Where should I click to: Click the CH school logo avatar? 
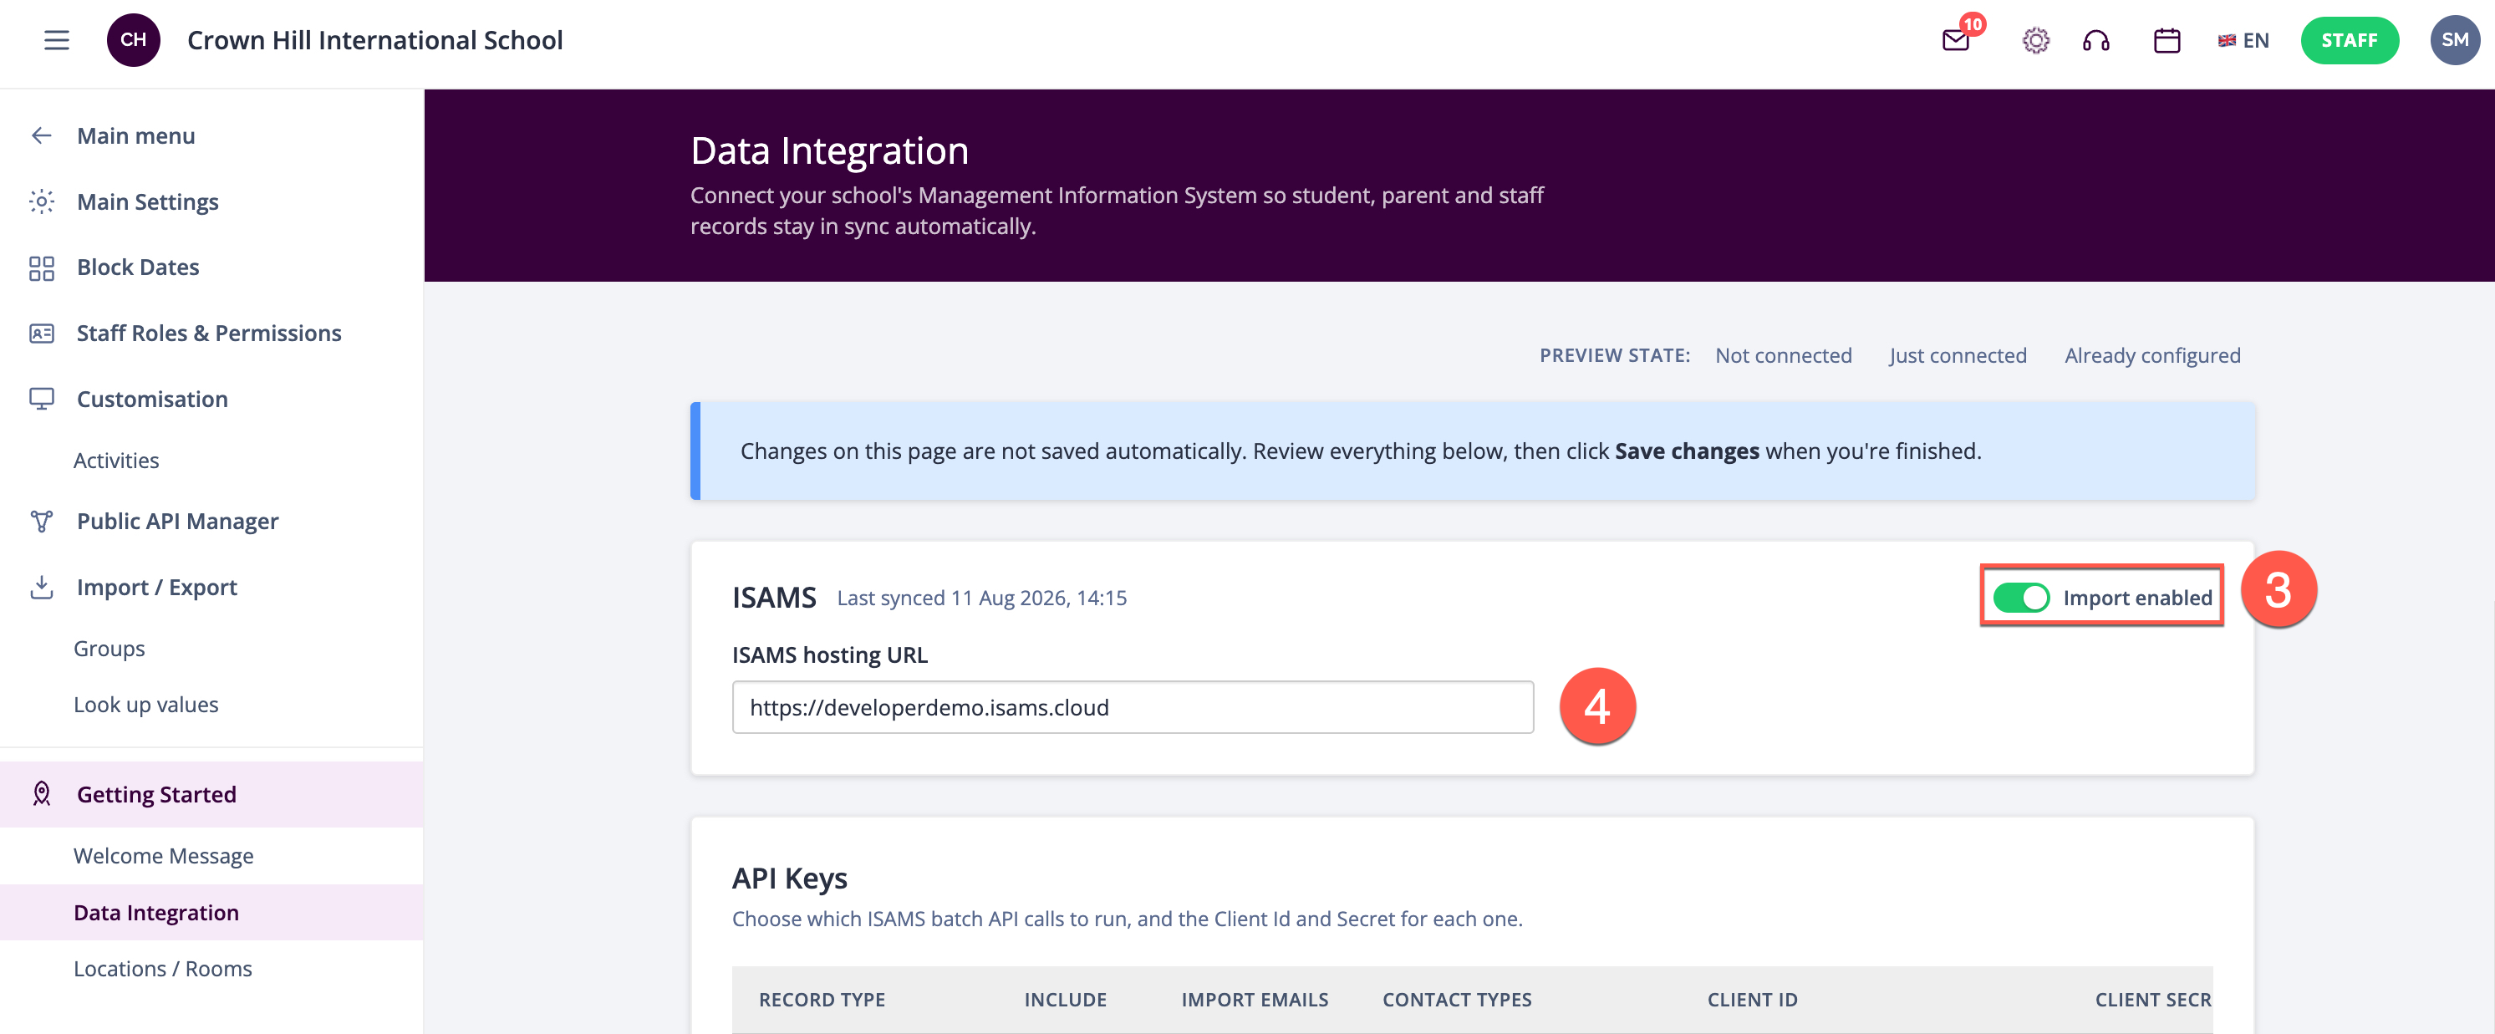(134, 39)
